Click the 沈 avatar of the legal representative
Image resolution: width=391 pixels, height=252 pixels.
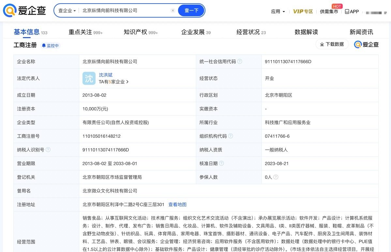89,78
